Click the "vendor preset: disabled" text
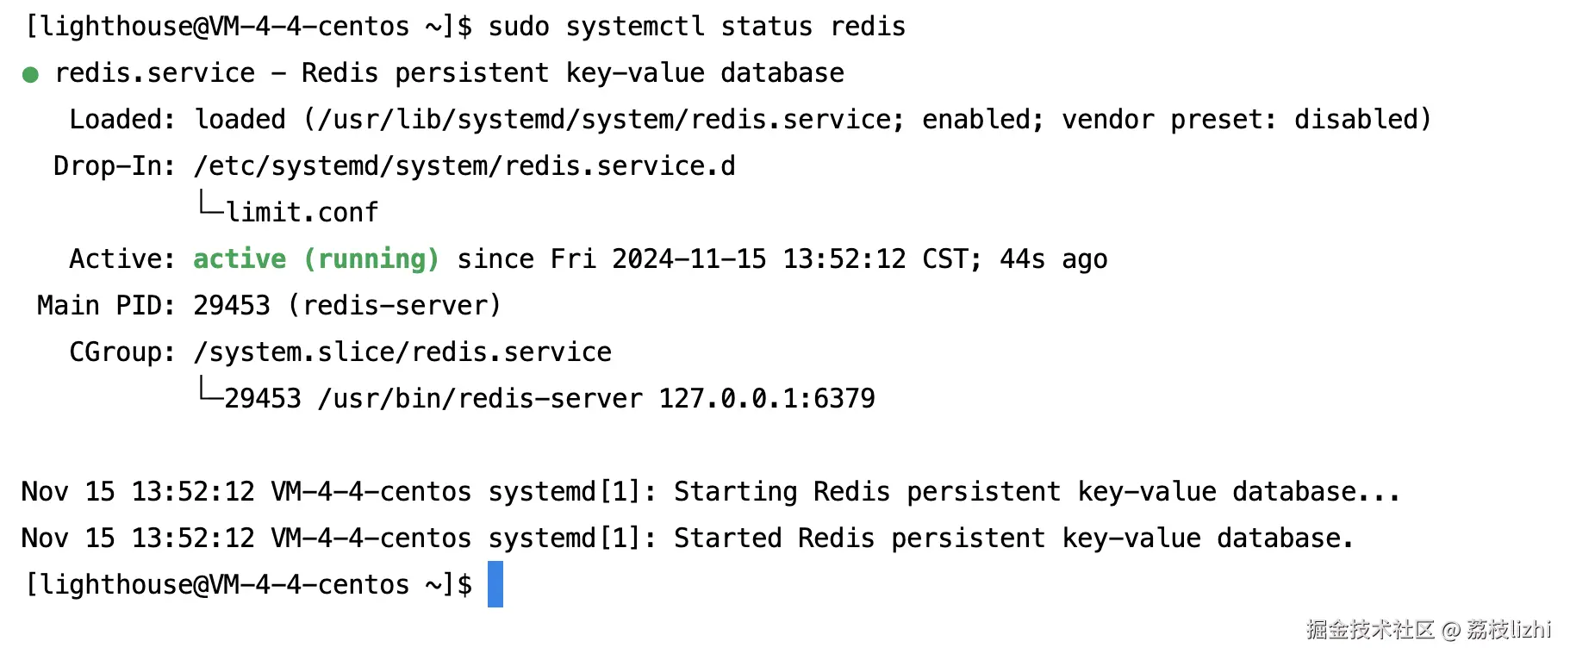The width and height of the screenshot is (1570, 660). [x=1245, y=120]
